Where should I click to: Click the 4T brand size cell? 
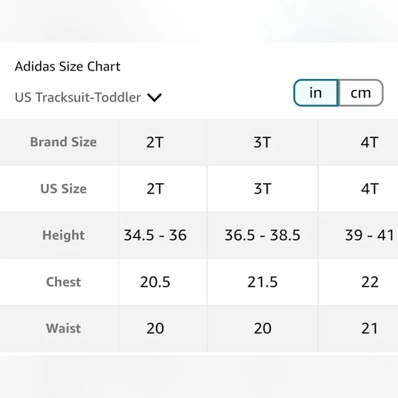[358, 142]
